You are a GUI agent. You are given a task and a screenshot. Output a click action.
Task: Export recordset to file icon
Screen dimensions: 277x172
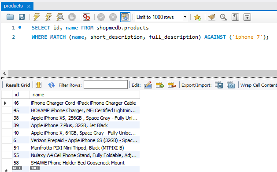coord(219,85)
